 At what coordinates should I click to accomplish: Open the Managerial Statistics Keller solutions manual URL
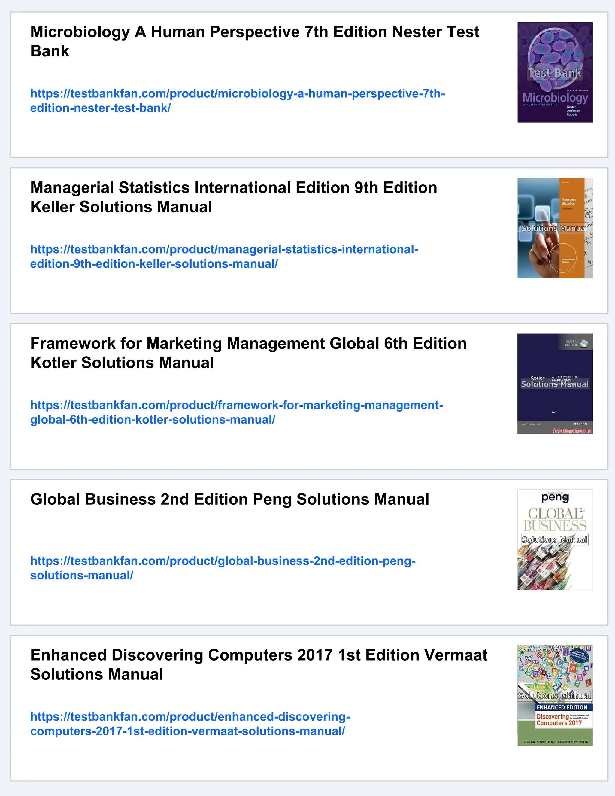point(224,257)
